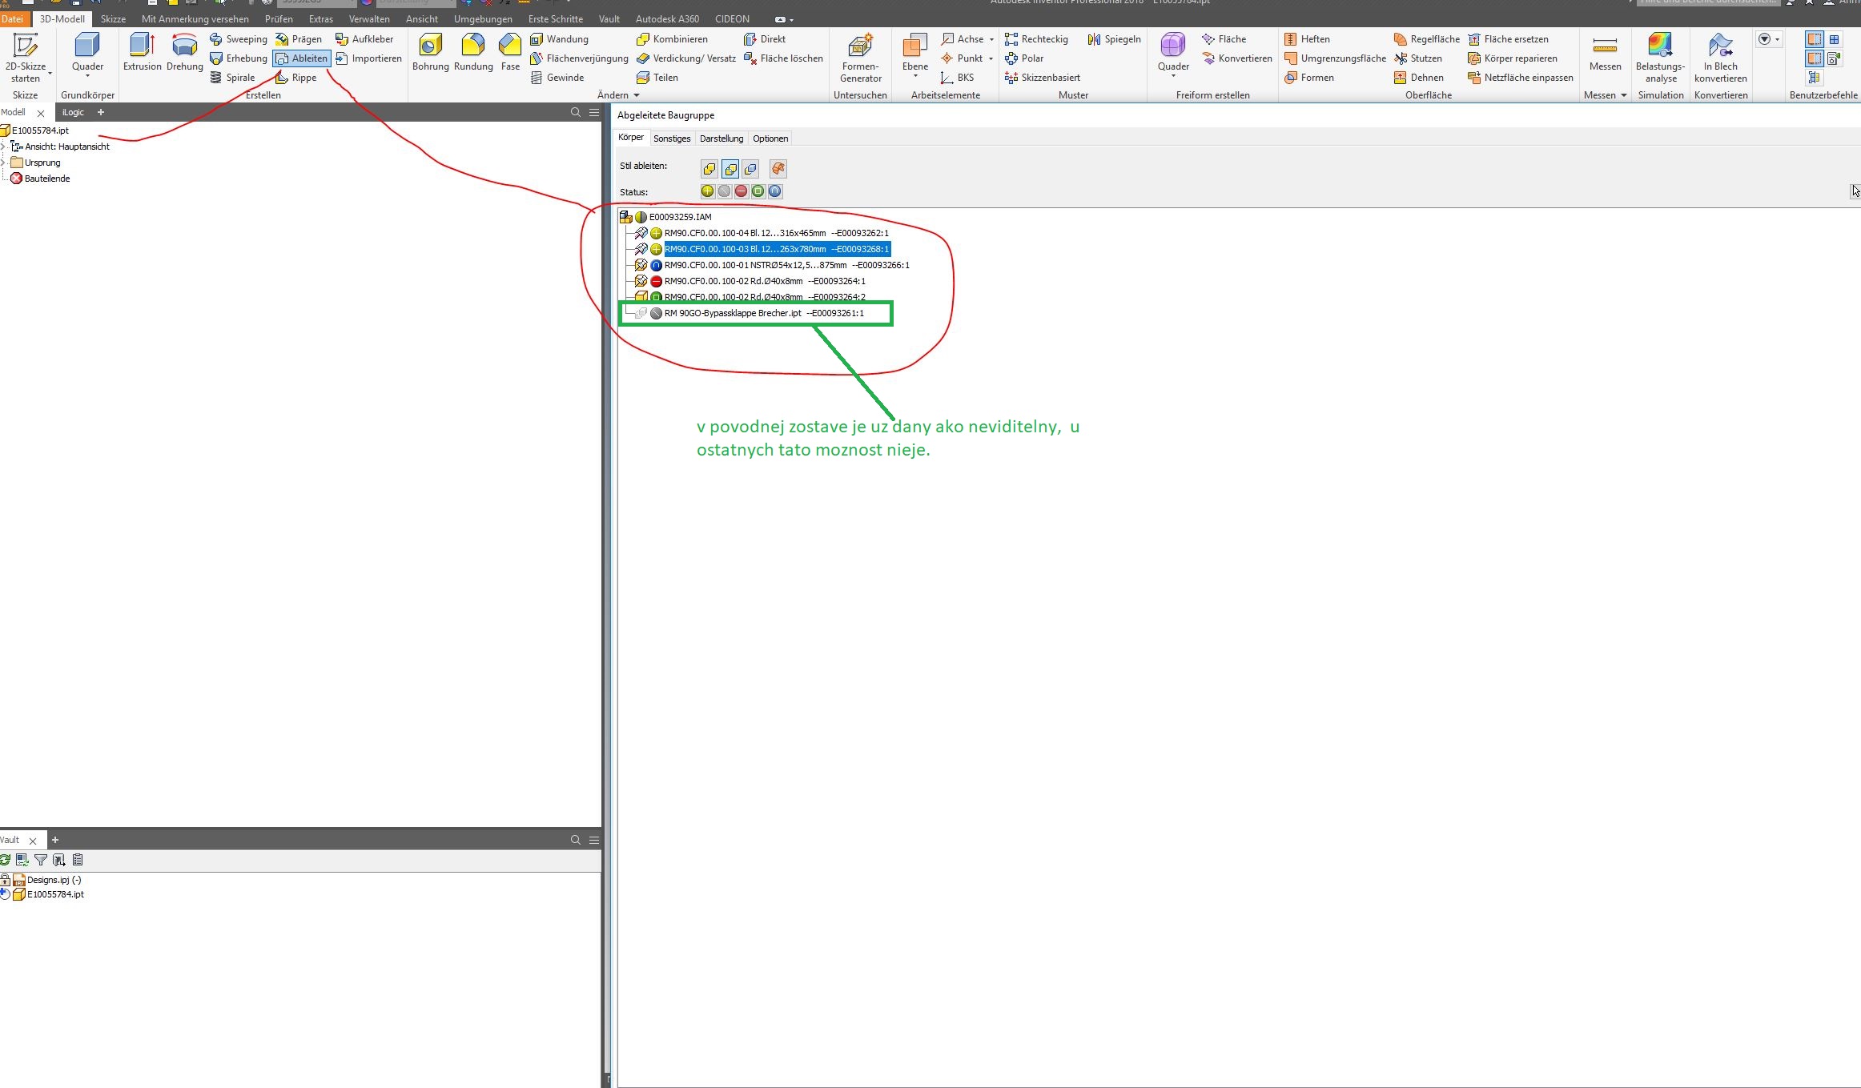Image resolution: width=1861 pixels, height=1088 pixels.
Task: Open the Ebene dropdown arrow
Action: point(914,77)
